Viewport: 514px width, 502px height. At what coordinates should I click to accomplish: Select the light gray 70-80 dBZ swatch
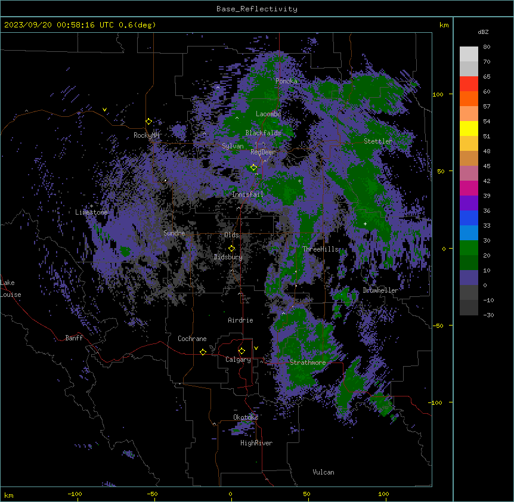[469, 54]
